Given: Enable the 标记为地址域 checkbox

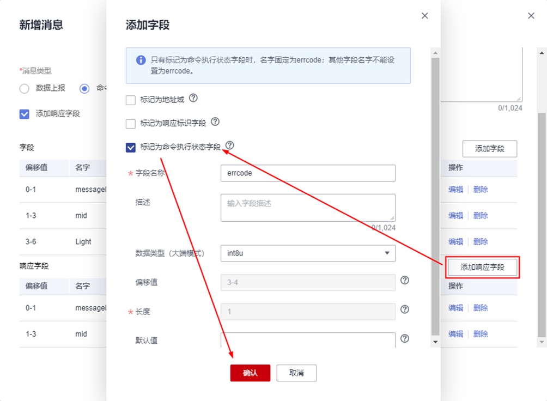Looking at the screenshot, I should pyautogui.click(x=131, y=100).
